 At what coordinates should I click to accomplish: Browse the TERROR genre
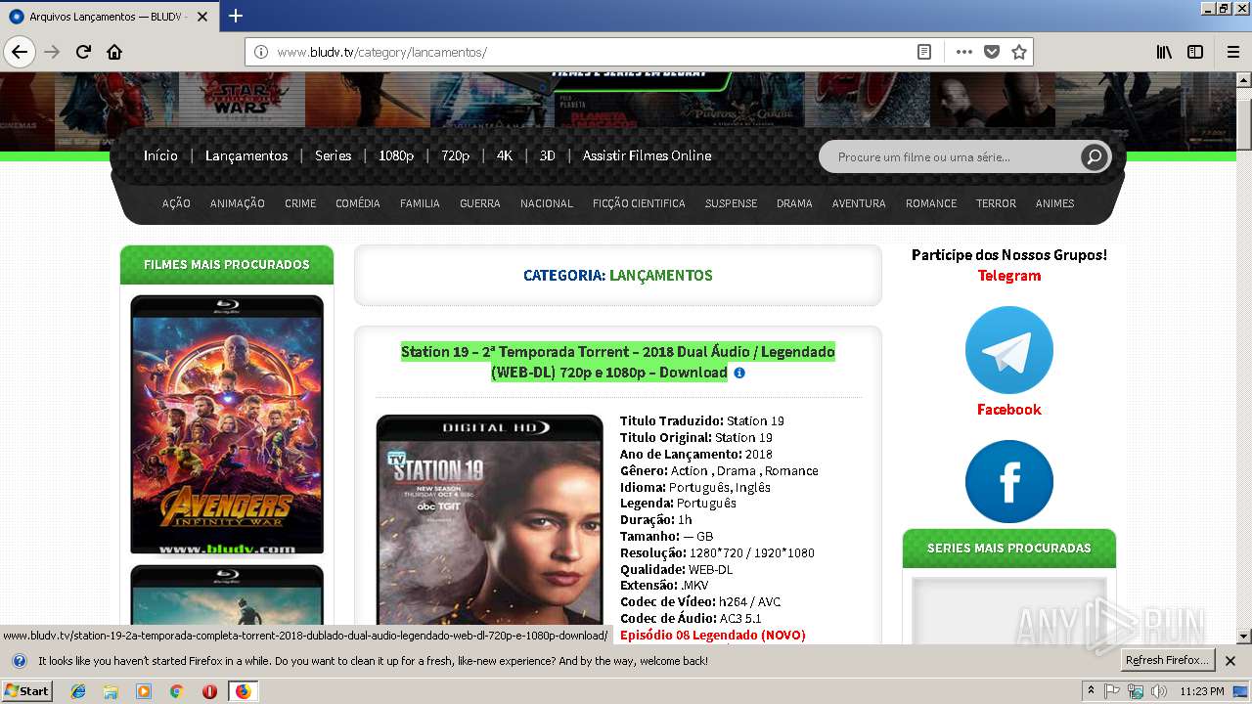tap(996, 203)
